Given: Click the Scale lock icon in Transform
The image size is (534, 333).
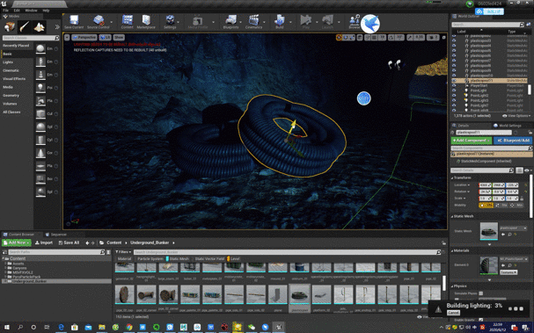Looking at the screenshot, I should [x=522, y=198].
